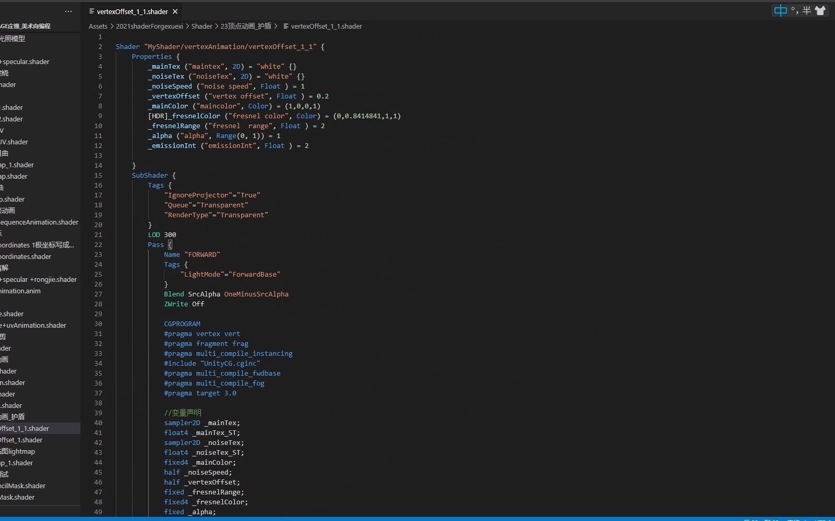
Task: Click the _noiseSpeed property name
Action: click(x=170, y=86)
